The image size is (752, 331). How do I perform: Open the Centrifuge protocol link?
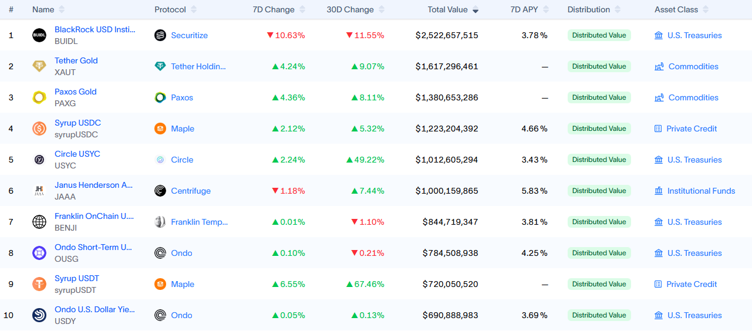point(191,191)
